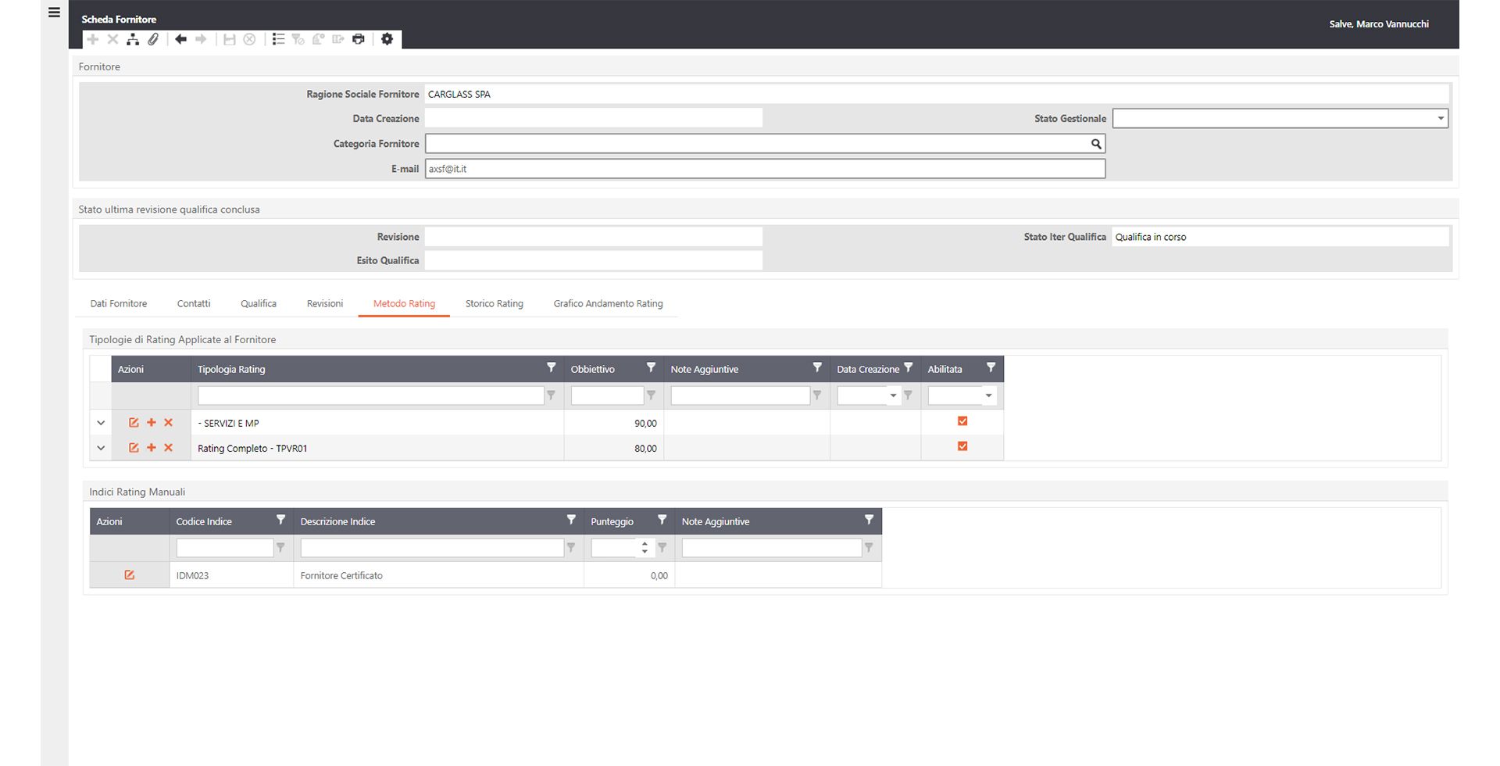Click the cancel circled X icon in toolbar
Viewport: 1500px width, 766px height.
click(x=249, y=39)
